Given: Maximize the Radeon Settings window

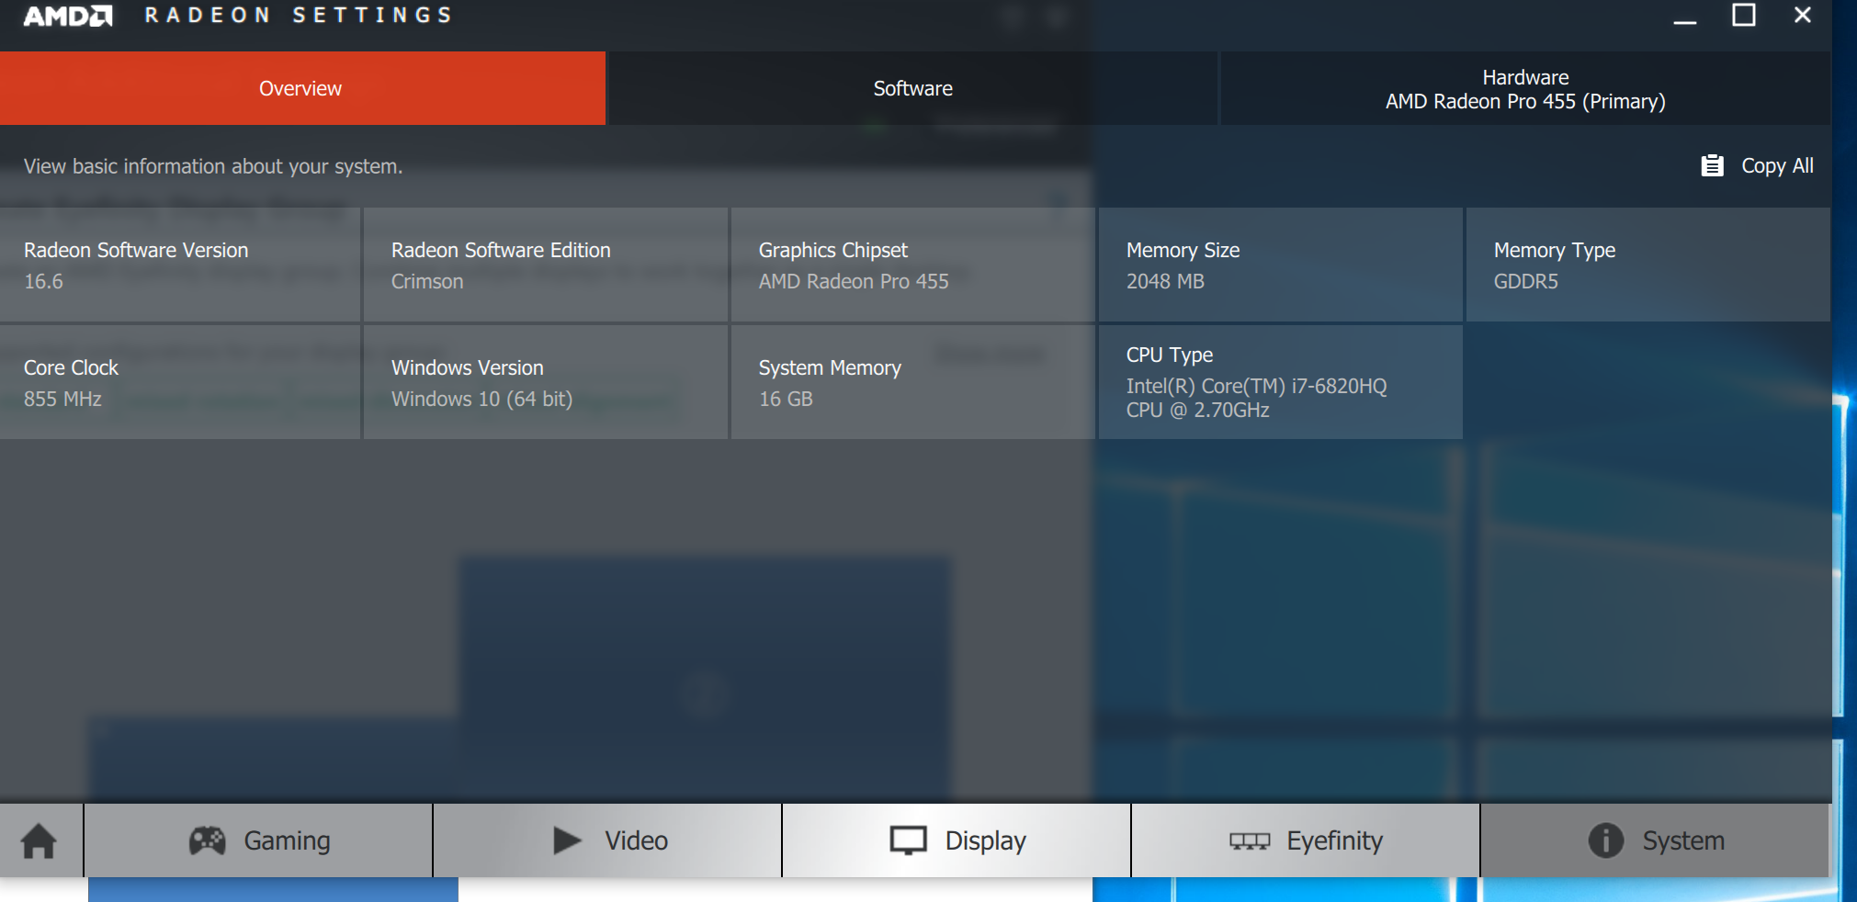Looking at the screenshot, I should (1744, 16).
